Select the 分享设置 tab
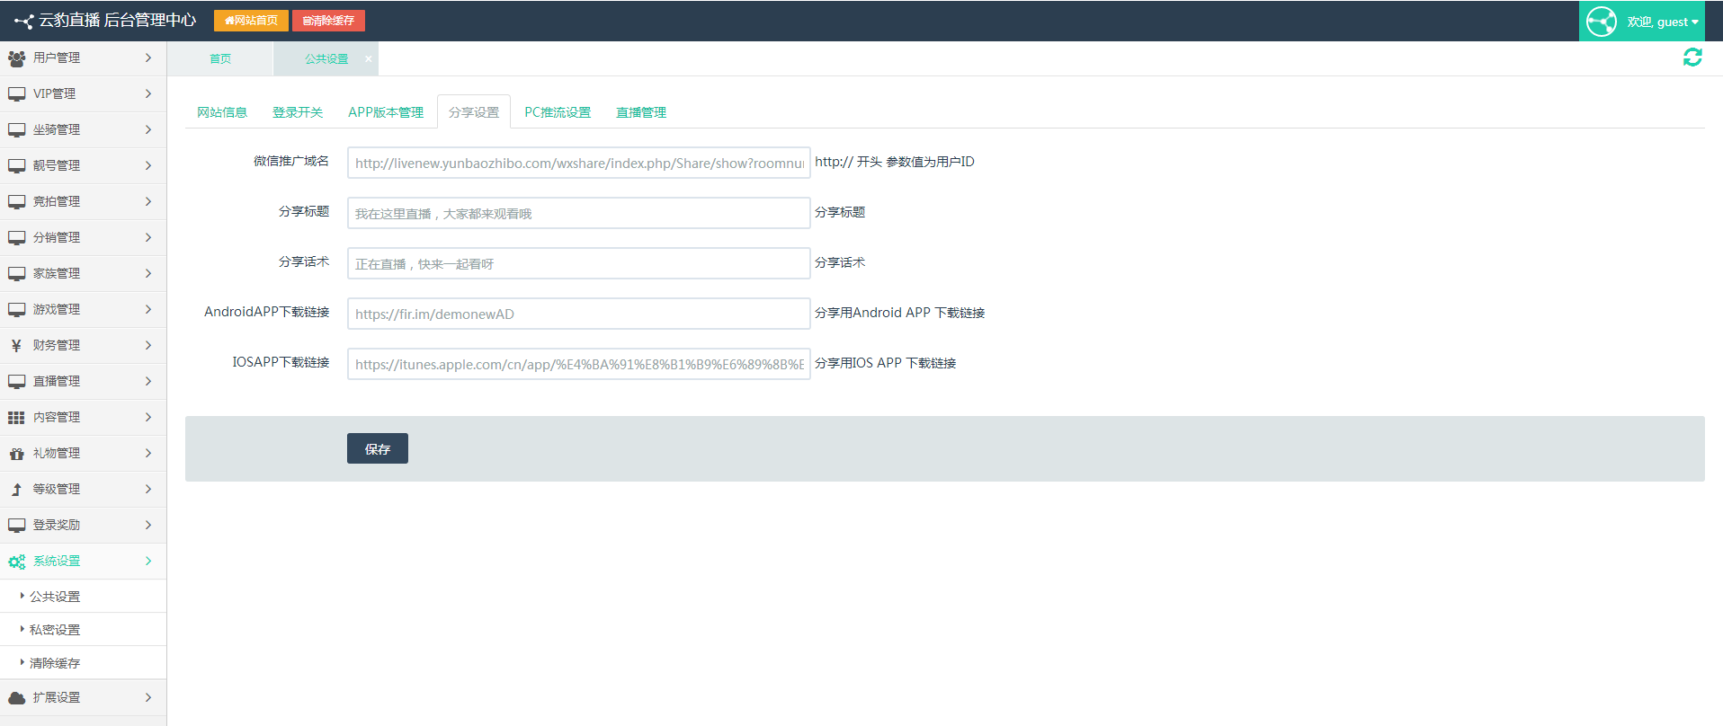This screenshot has width=1723, height=726. [x=474, y=112]
